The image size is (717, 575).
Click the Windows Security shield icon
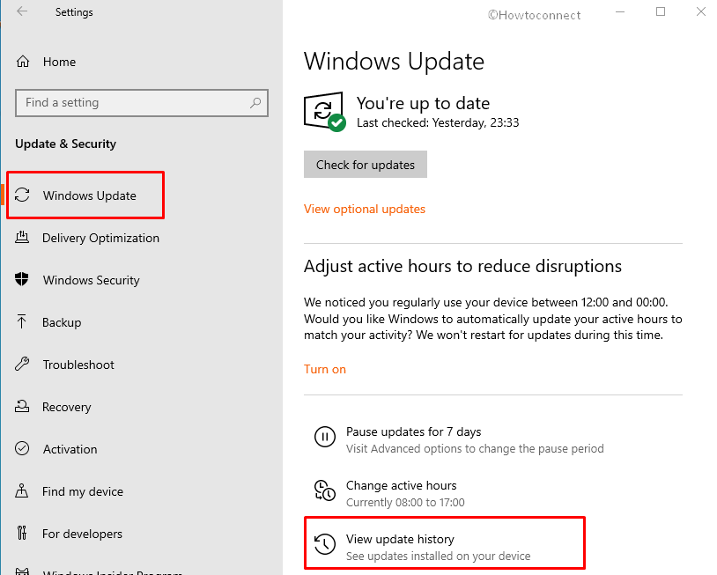23,280
